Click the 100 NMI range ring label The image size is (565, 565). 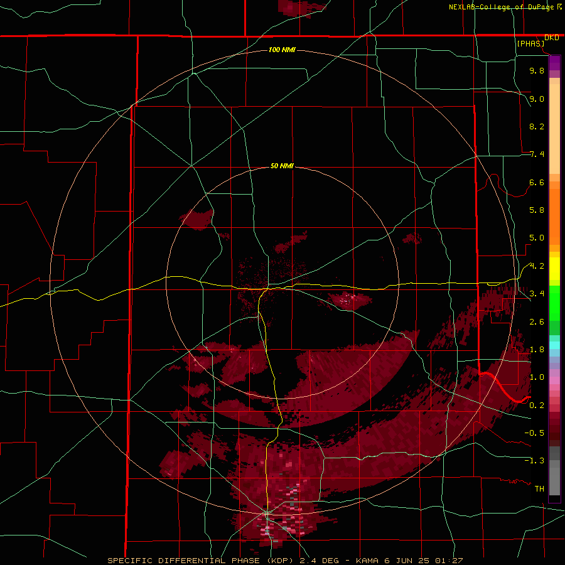pos(282,50)
